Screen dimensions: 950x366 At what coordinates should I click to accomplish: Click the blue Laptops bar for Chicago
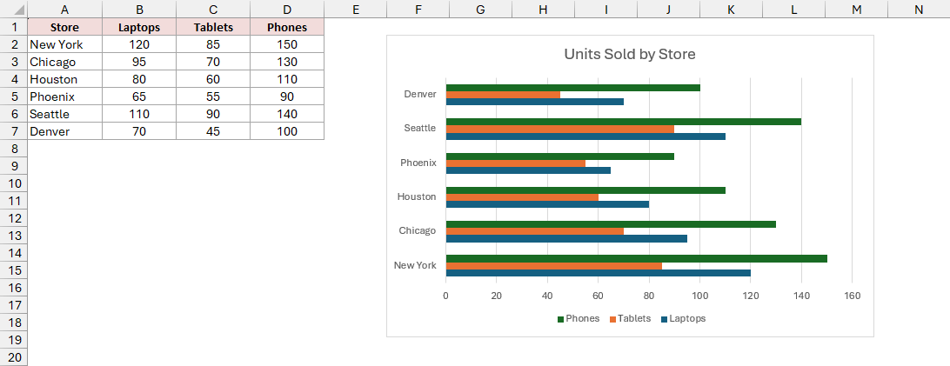566,238
